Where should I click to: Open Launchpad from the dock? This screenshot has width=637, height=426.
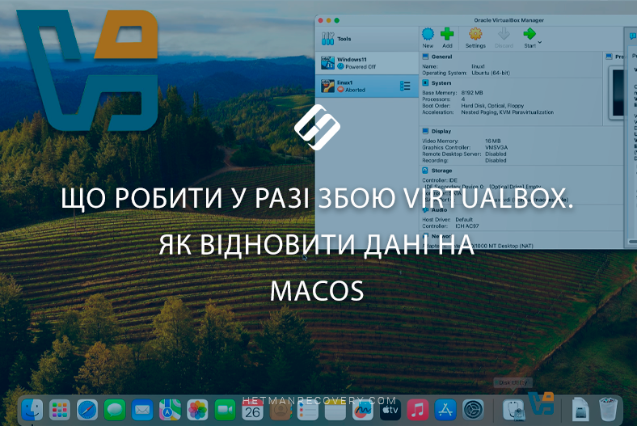point(59,409)
